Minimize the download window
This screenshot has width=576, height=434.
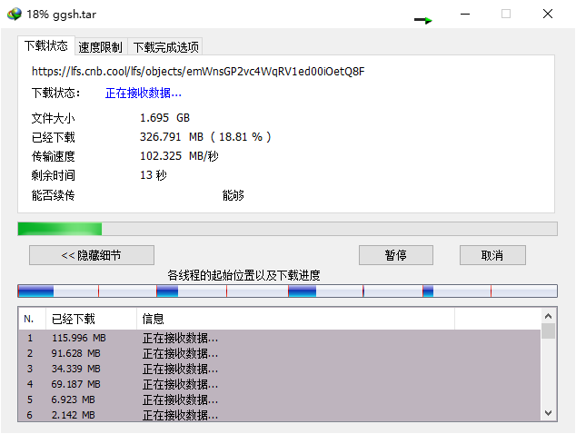point(464,14)
